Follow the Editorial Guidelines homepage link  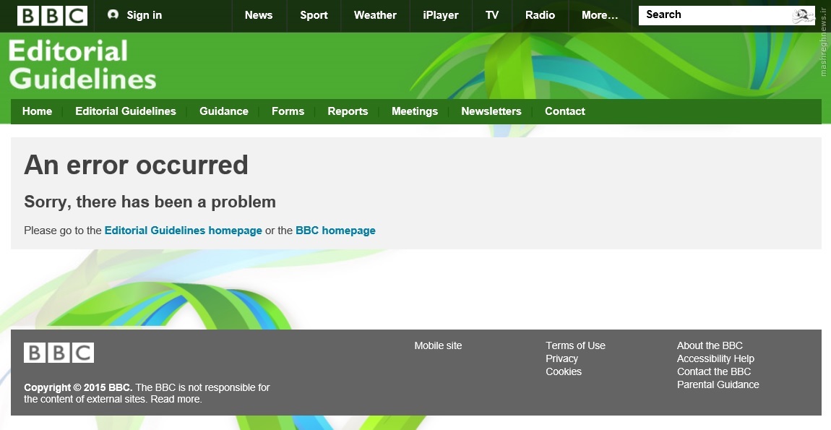point(184,231)
